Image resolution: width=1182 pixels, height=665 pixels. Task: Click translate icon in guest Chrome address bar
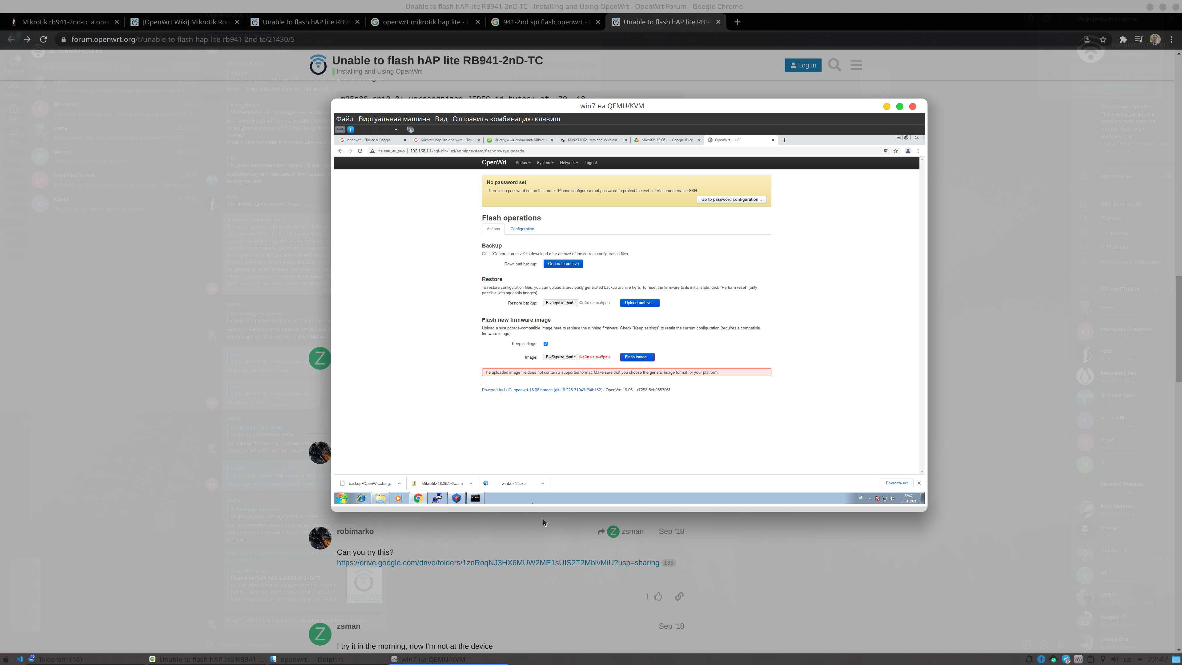(886, 151)
